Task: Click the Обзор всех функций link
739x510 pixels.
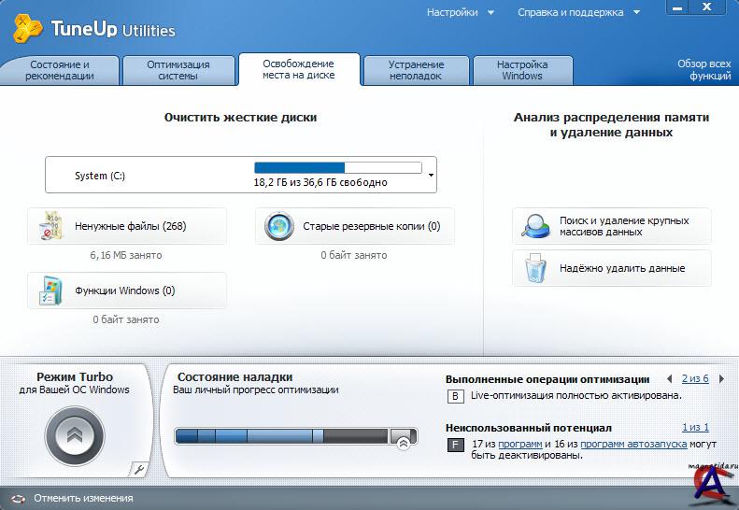Action: coord(703,70)
